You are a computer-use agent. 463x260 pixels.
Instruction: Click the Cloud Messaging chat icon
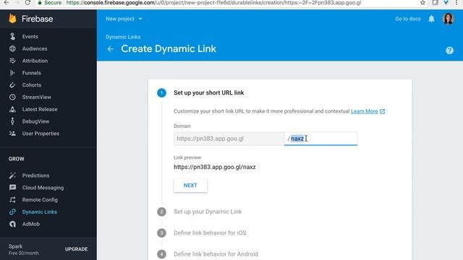click(12, 188)
